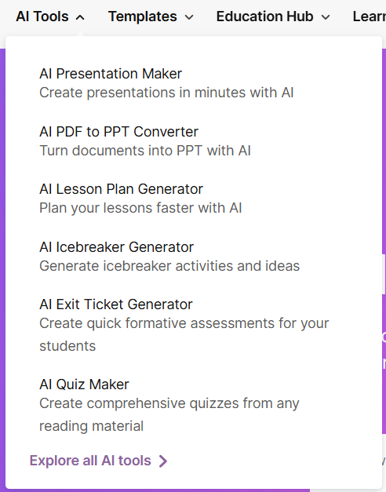Click 'Generate icebreaker activities and ideas' text
Screen dimensions: 386x492
tap(169, 266)
